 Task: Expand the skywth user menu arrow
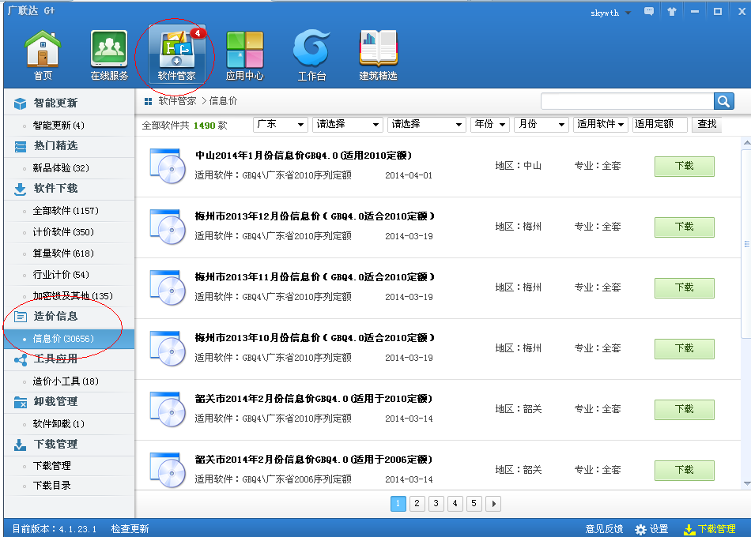(x=628, y=13)
